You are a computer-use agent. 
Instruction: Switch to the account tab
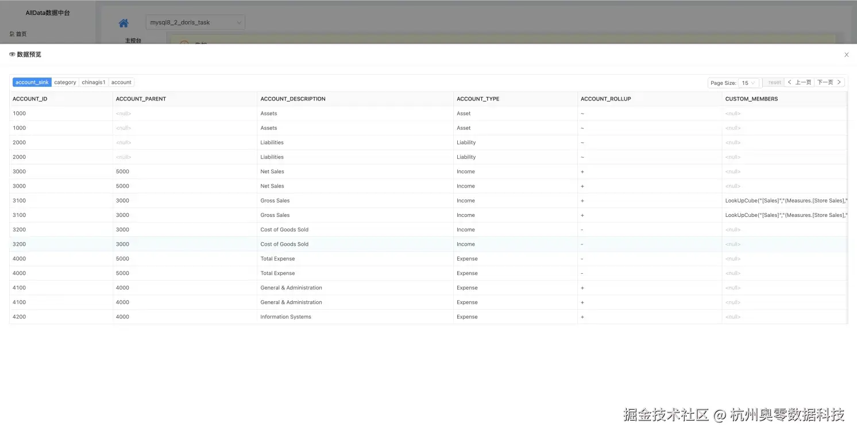coord(121,82)
